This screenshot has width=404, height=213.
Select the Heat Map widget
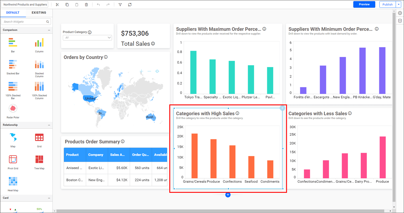pyautogui.click(x=13, y=181)
